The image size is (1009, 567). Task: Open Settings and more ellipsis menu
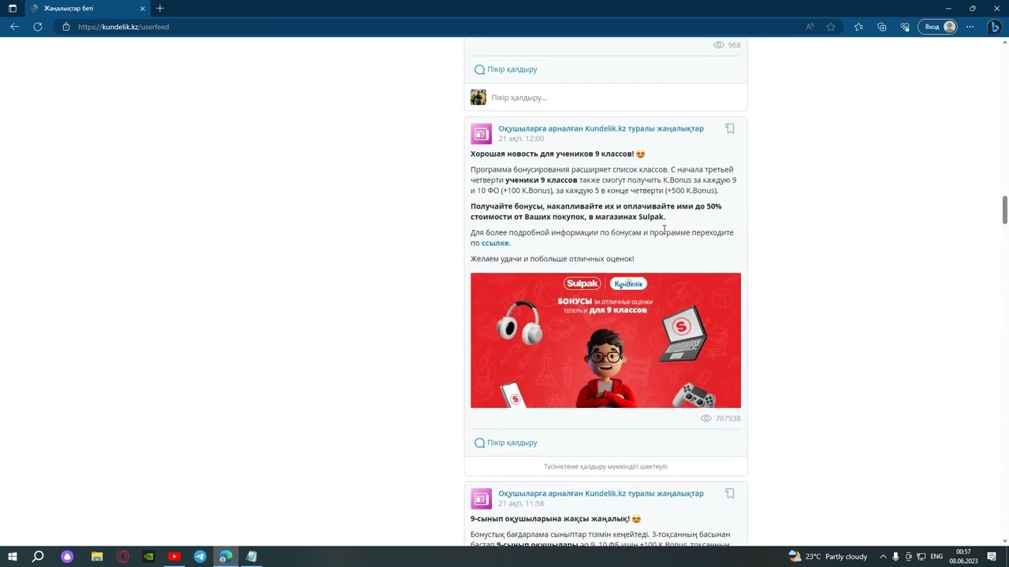[970, 27]
